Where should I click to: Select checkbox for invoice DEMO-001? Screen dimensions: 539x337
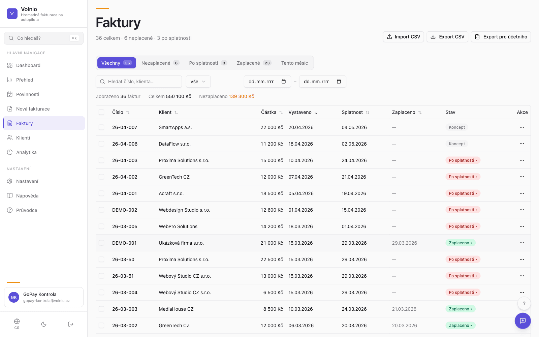(x=101, y=243)
